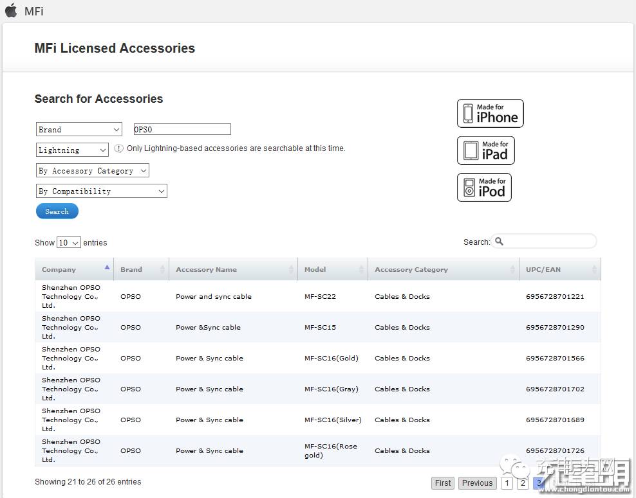Viewport: 636px width, 498px height.
Task: Click Company cell in MF-SC22 row
Action: pos(71,296)
